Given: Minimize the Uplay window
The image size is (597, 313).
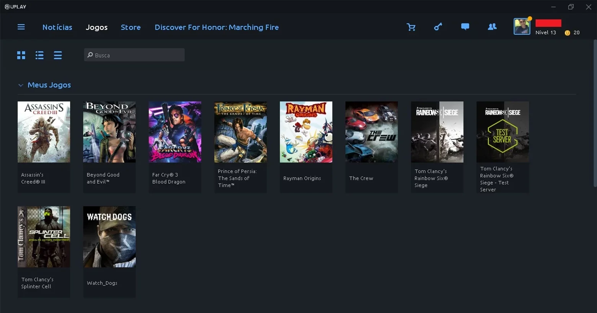Looking at the screenshot, I should 553,7.
